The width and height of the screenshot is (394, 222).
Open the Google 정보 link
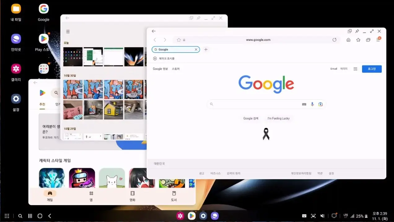pyautogui.click(x=160, y=69)
